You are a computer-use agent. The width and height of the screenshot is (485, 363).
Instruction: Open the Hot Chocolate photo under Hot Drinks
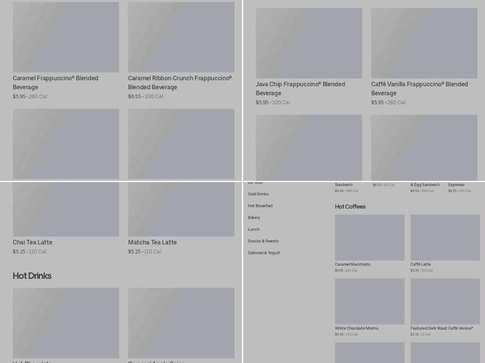tap(66, 323)
